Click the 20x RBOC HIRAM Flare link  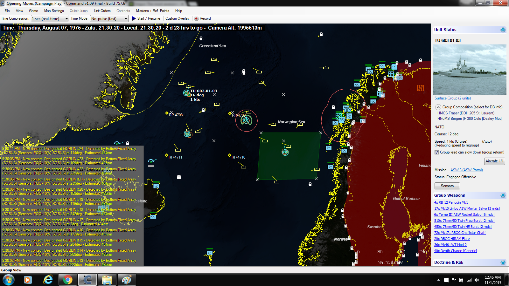(x=452, y=239)
